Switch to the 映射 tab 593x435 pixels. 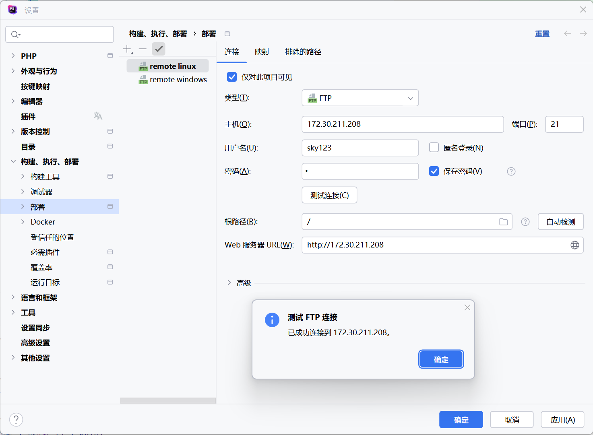[262, 52]
